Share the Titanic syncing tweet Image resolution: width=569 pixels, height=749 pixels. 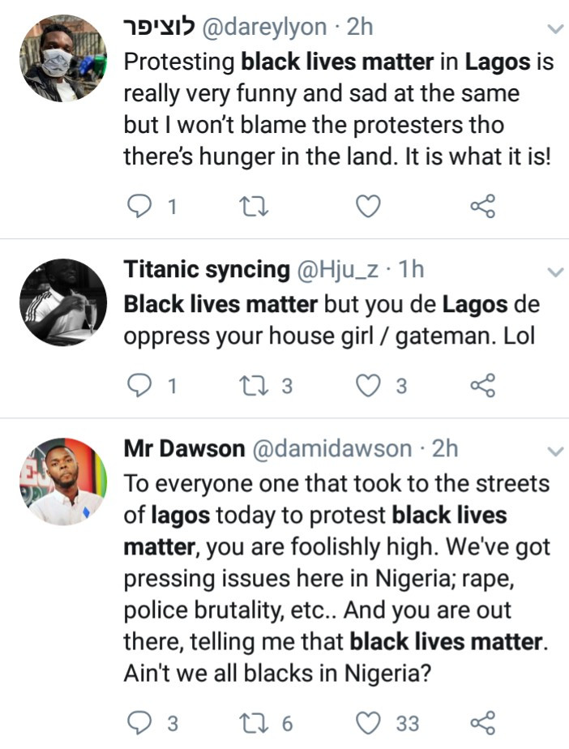point(482,386)
